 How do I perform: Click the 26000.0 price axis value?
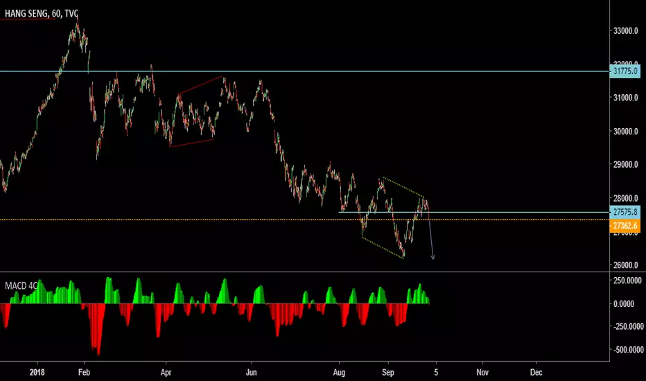625,265
